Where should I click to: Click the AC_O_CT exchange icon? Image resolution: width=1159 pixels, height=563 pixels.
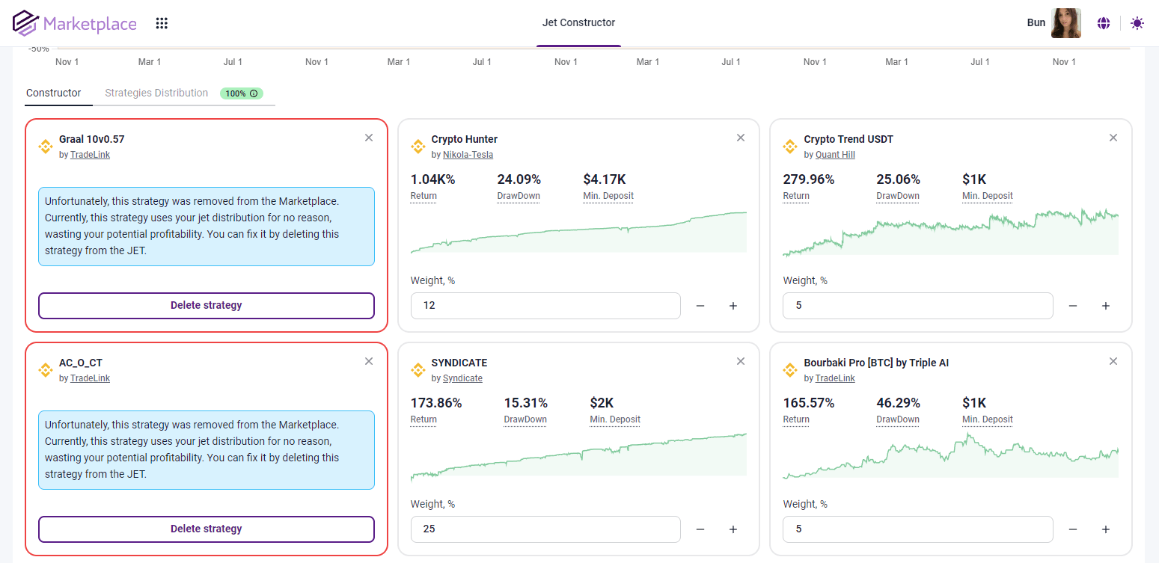tap(46, 370)
